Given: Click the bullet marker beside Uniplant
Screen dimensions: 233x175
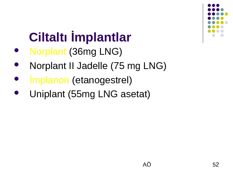Looking at the screenshot, I should tap(16, 94).
